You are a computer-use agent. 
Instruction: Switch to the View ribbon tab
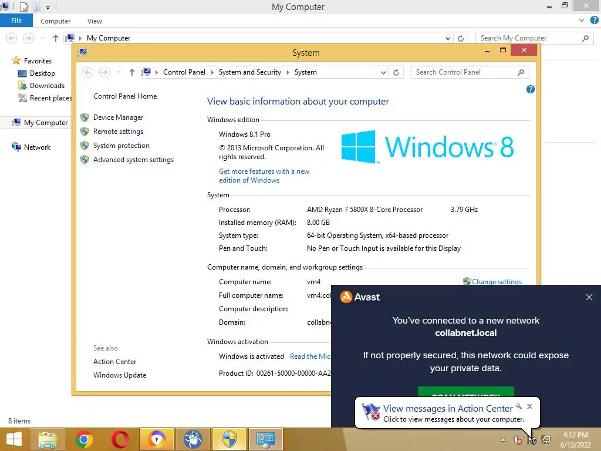coord(94,21)
